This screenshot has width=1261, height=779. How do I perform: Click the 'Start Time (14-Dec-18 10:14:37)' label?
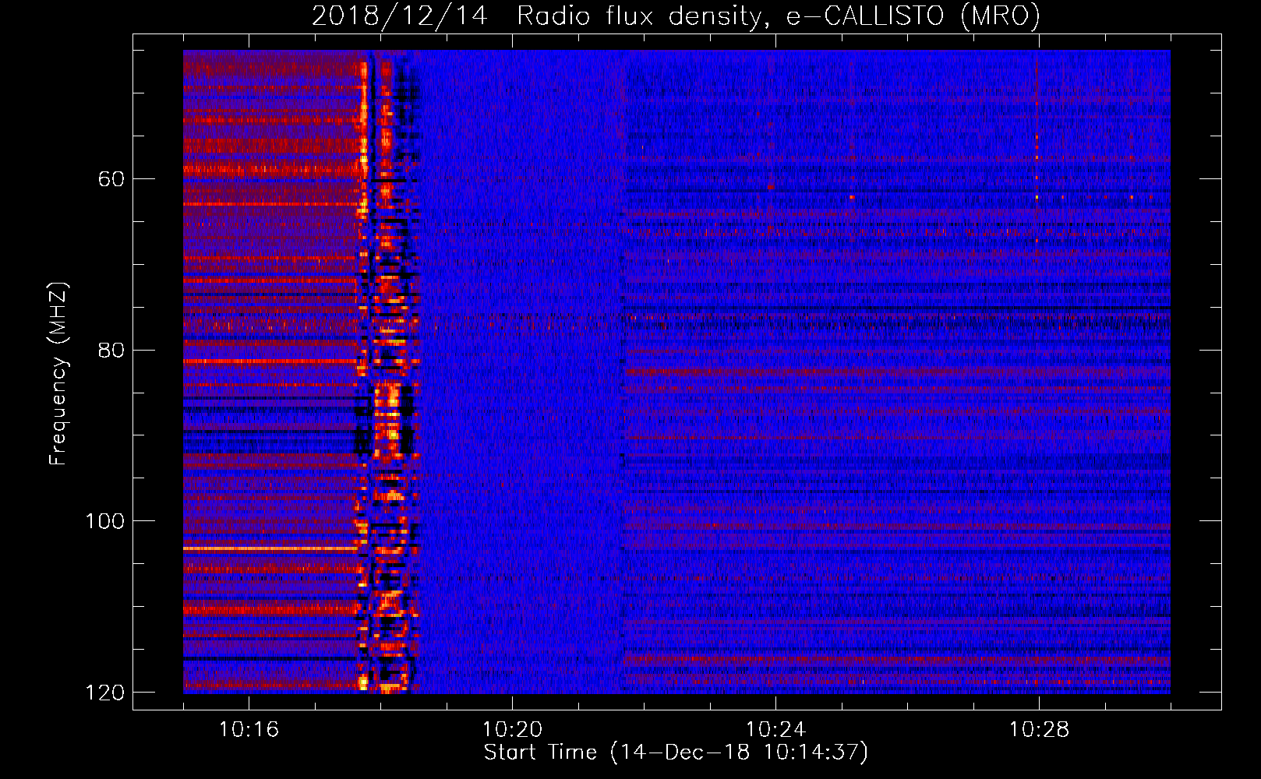pos(676,753)
